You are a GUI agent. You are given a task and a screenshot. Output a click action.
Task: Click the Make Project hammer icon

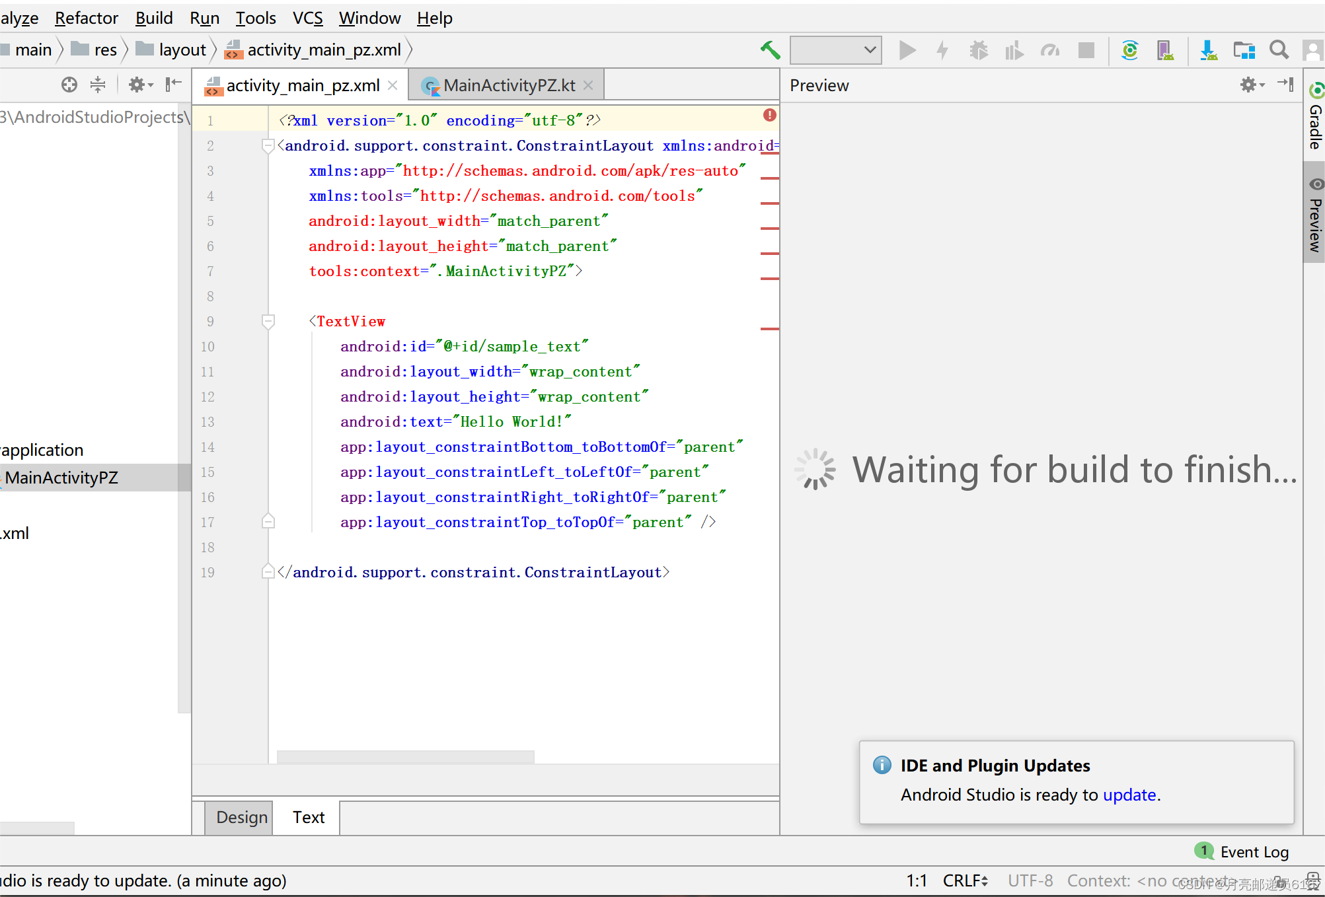pyautogui.click(x=770, y=50)
